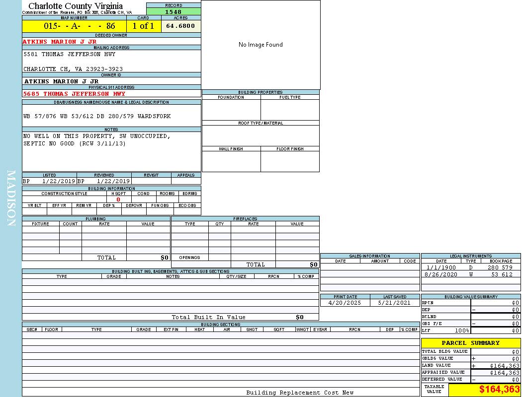Click the physical address 5685 THOMAS JEFFERSON HWY
Screen dimensions: 522x397
(74, 94)
